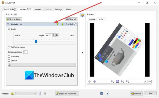Open the Facebook share icon

click(x=101, y=93)
